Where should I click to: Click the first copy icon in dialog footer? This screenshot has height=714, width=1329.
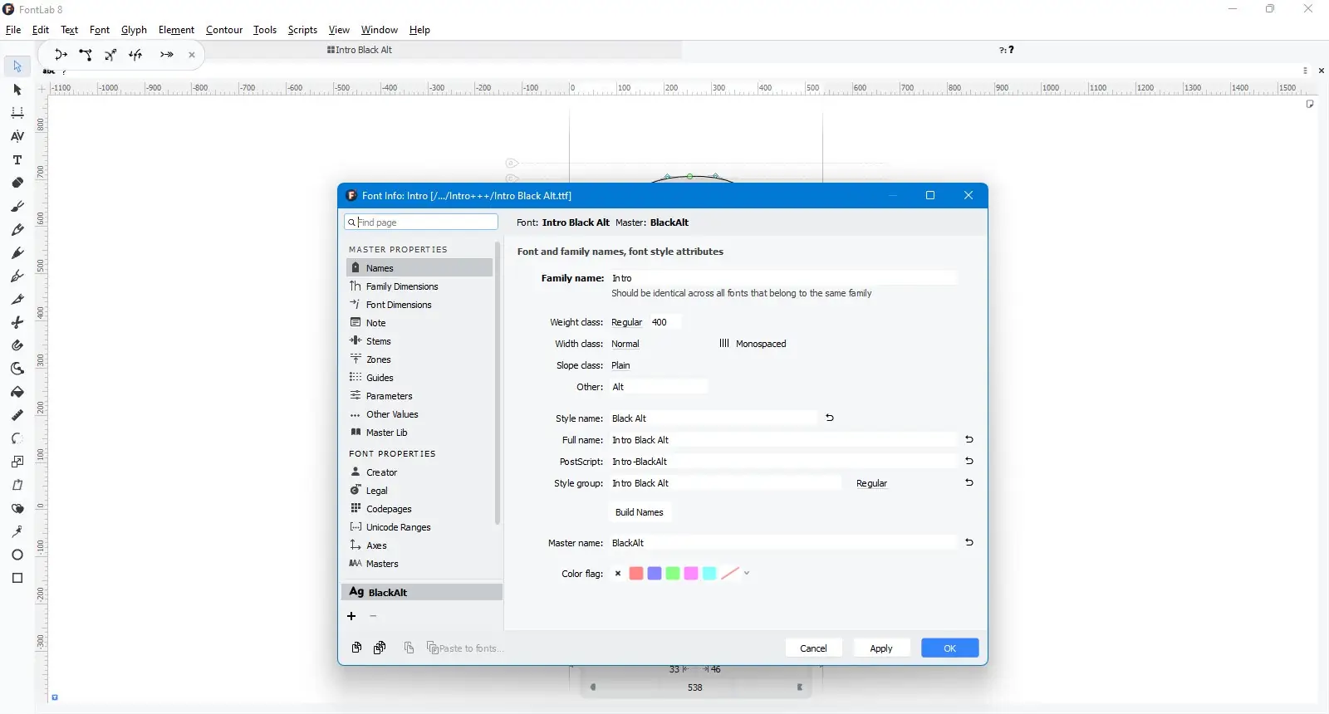pos(356,648)
